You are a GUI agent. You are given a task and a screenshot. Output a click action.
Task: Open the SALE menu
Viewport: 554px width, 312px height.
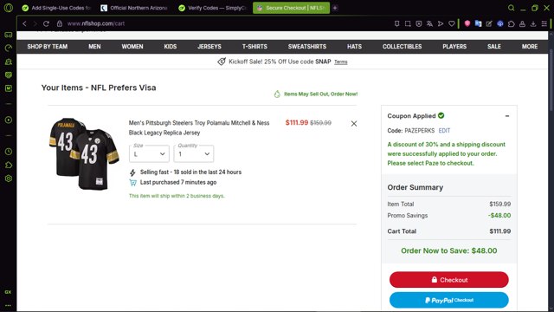point(494,46)
